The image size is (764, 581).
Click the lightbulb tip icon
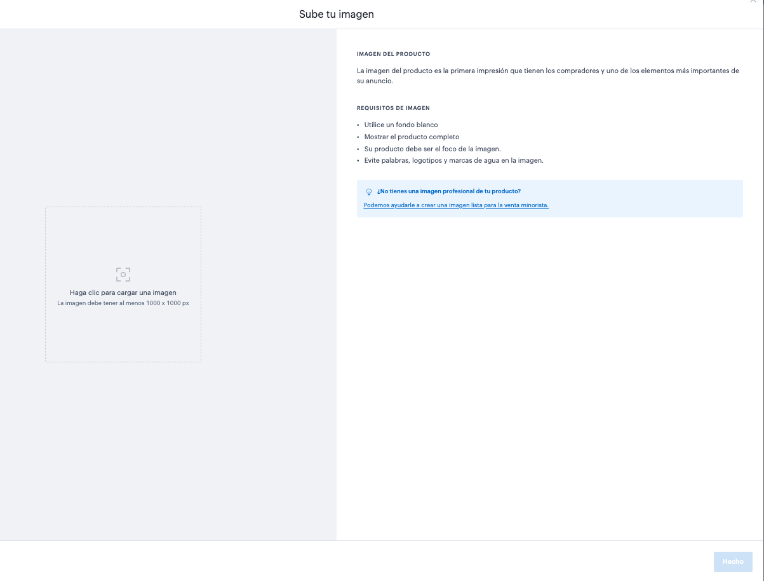[368, 191]
